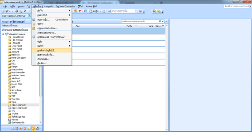The height and width of the screenshot is (132, 252).
Task: Open the Mail view in navigation bar
Action: (13, 128)
